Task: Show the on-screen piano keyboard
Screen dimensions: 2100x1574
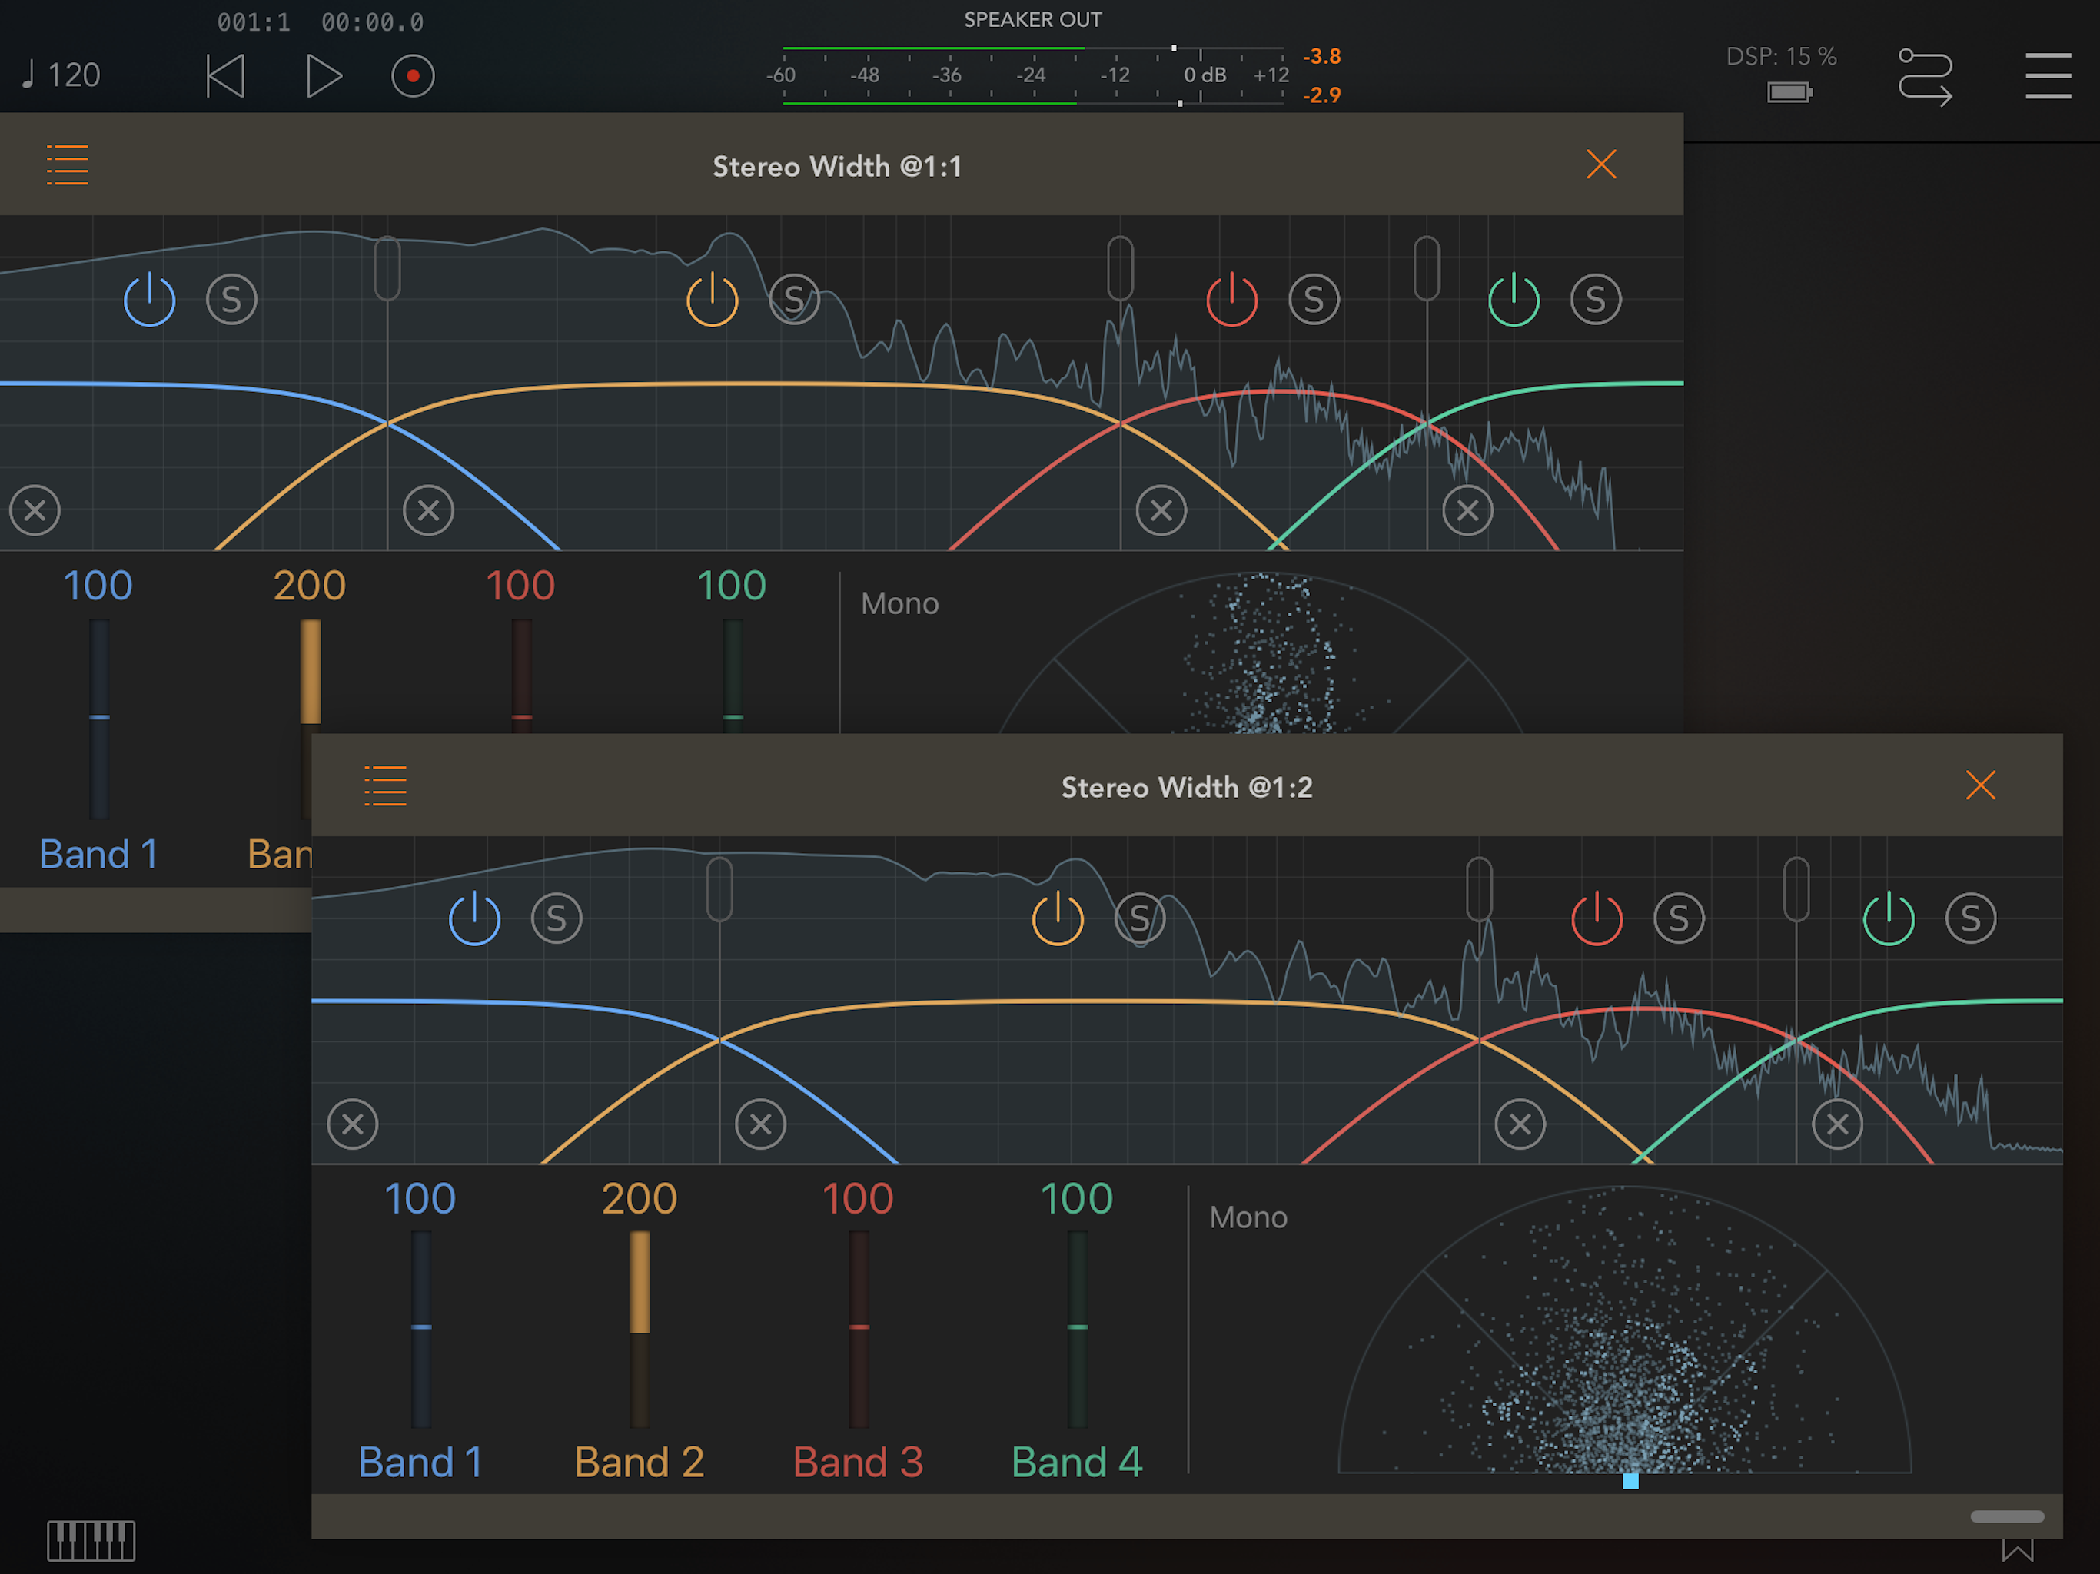Action: (91, 1540)
